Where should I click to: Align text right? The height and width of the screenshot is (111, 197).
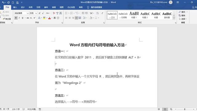73,18
